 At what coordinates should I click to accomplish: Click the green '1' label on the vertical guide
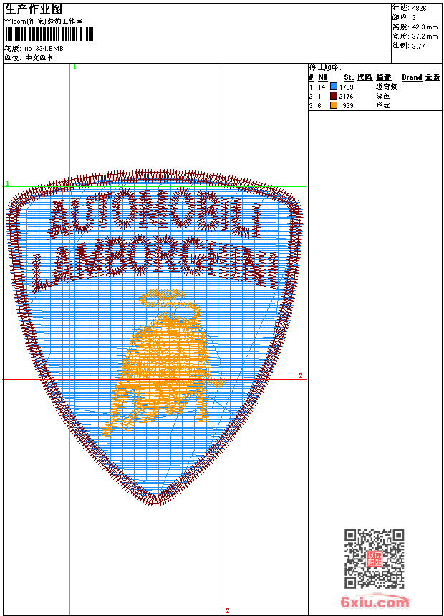click(74, 67)
